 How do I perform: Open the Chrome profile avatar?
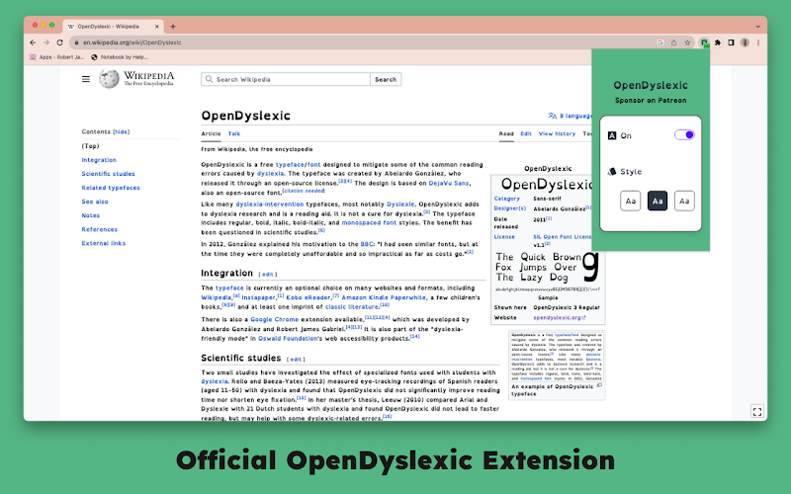(745, 42)
